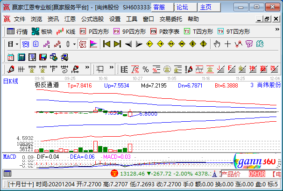Viewport: 283px width, 191px height.
Task: Open the 9T四方形 tool
Action: [x=233, y=31]
